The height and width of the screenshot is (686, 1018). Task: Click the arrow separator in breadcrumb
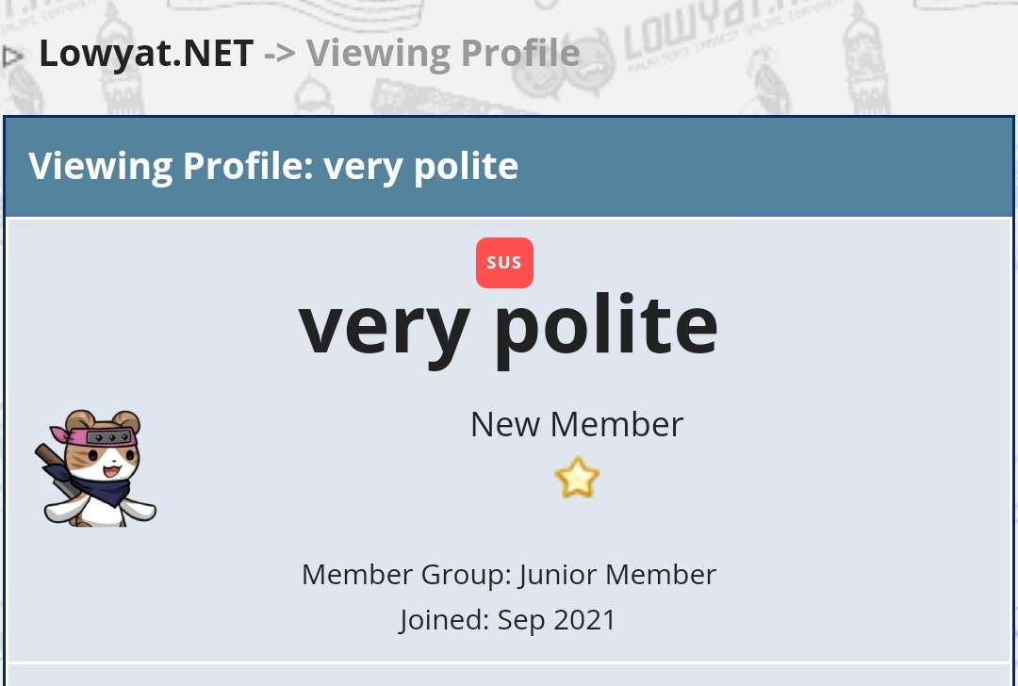280,54
